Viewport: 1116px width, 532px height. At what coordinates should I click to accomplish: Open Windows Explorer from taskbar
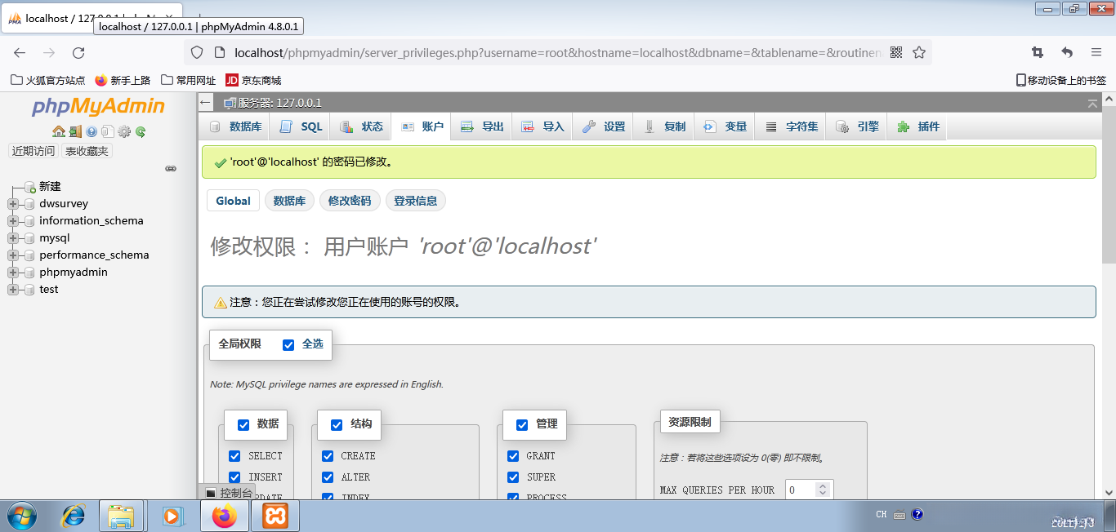[x=121, y=516]
